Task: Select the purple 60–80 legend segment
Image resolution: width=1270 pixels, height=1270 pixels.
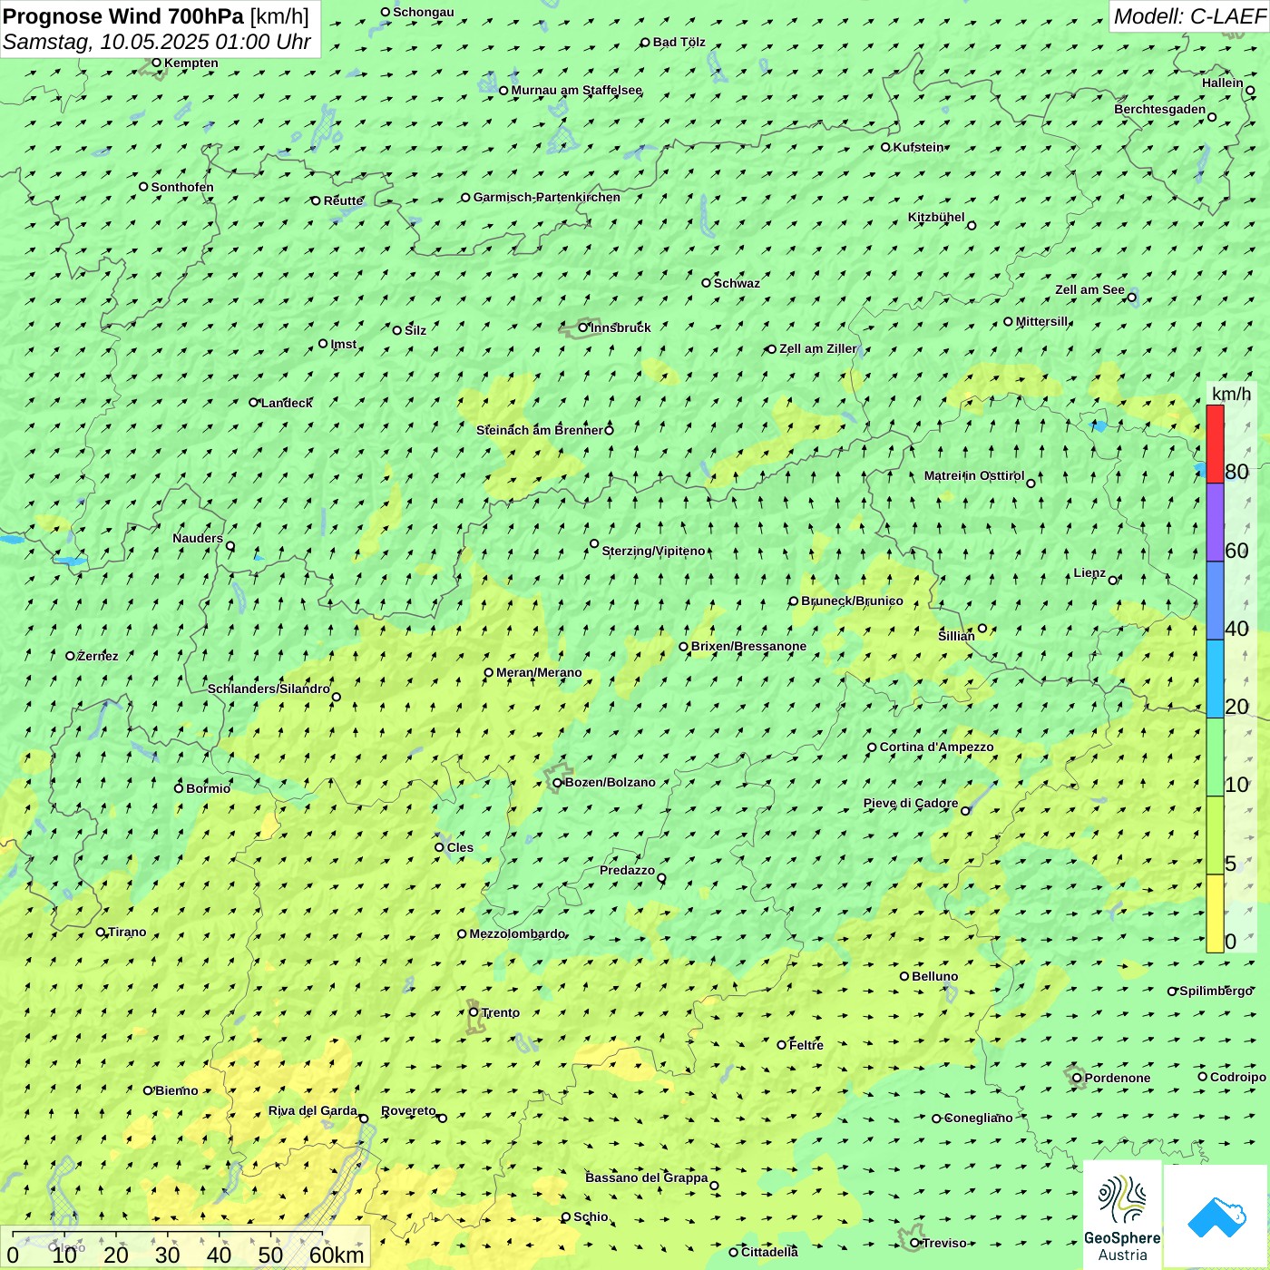Action: pos(1215,523)
